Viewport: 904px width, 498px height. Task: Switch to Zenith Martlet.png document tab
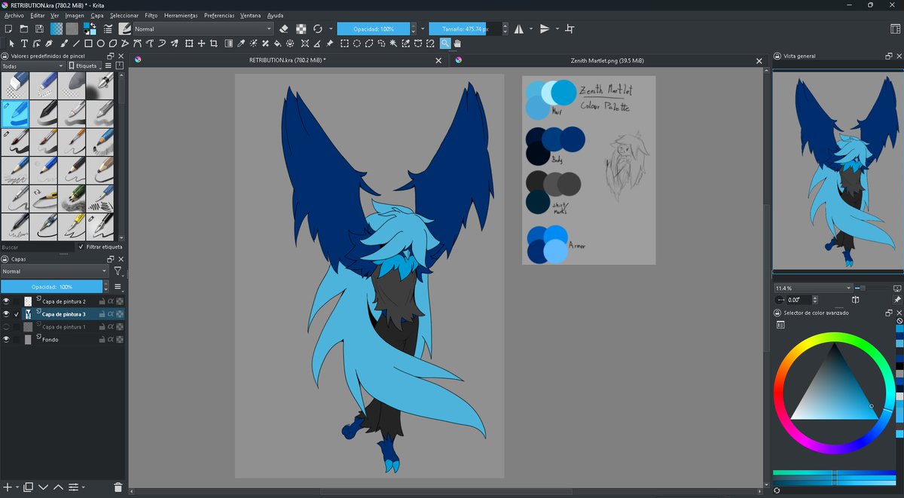(x=606, y=60)
